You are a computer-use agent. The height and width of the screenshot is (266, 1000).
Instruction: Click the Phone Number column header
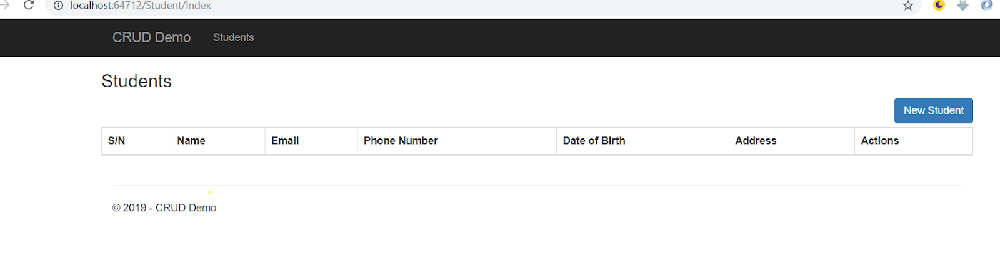coord(401,141)
